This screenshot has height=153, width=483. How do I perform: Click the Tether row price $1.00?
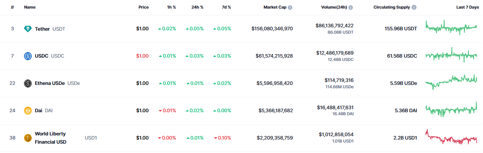pyautogui.click(x=142, y=29)
